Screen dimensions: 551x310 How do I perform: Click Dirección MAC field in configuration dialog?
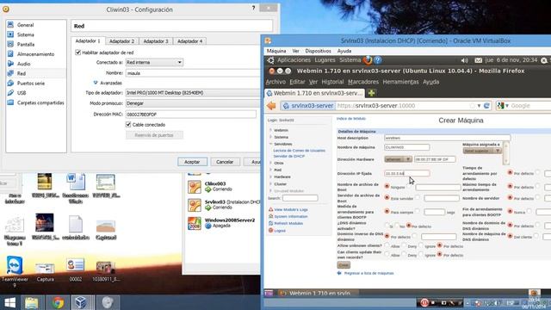[x=191, y=115]
